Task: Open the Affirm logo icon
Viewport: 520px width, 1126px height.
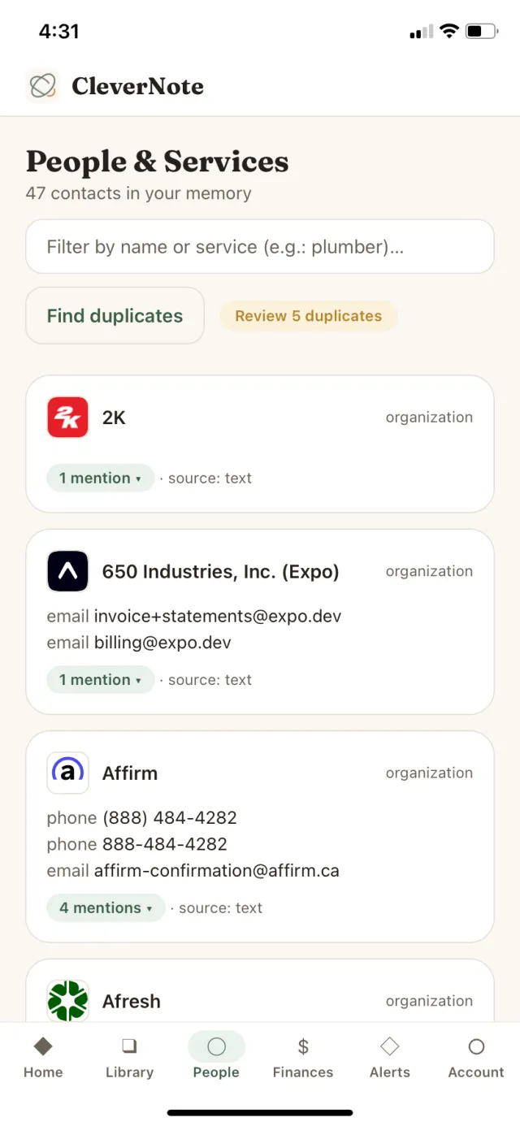Action: (x=68, y=773)
